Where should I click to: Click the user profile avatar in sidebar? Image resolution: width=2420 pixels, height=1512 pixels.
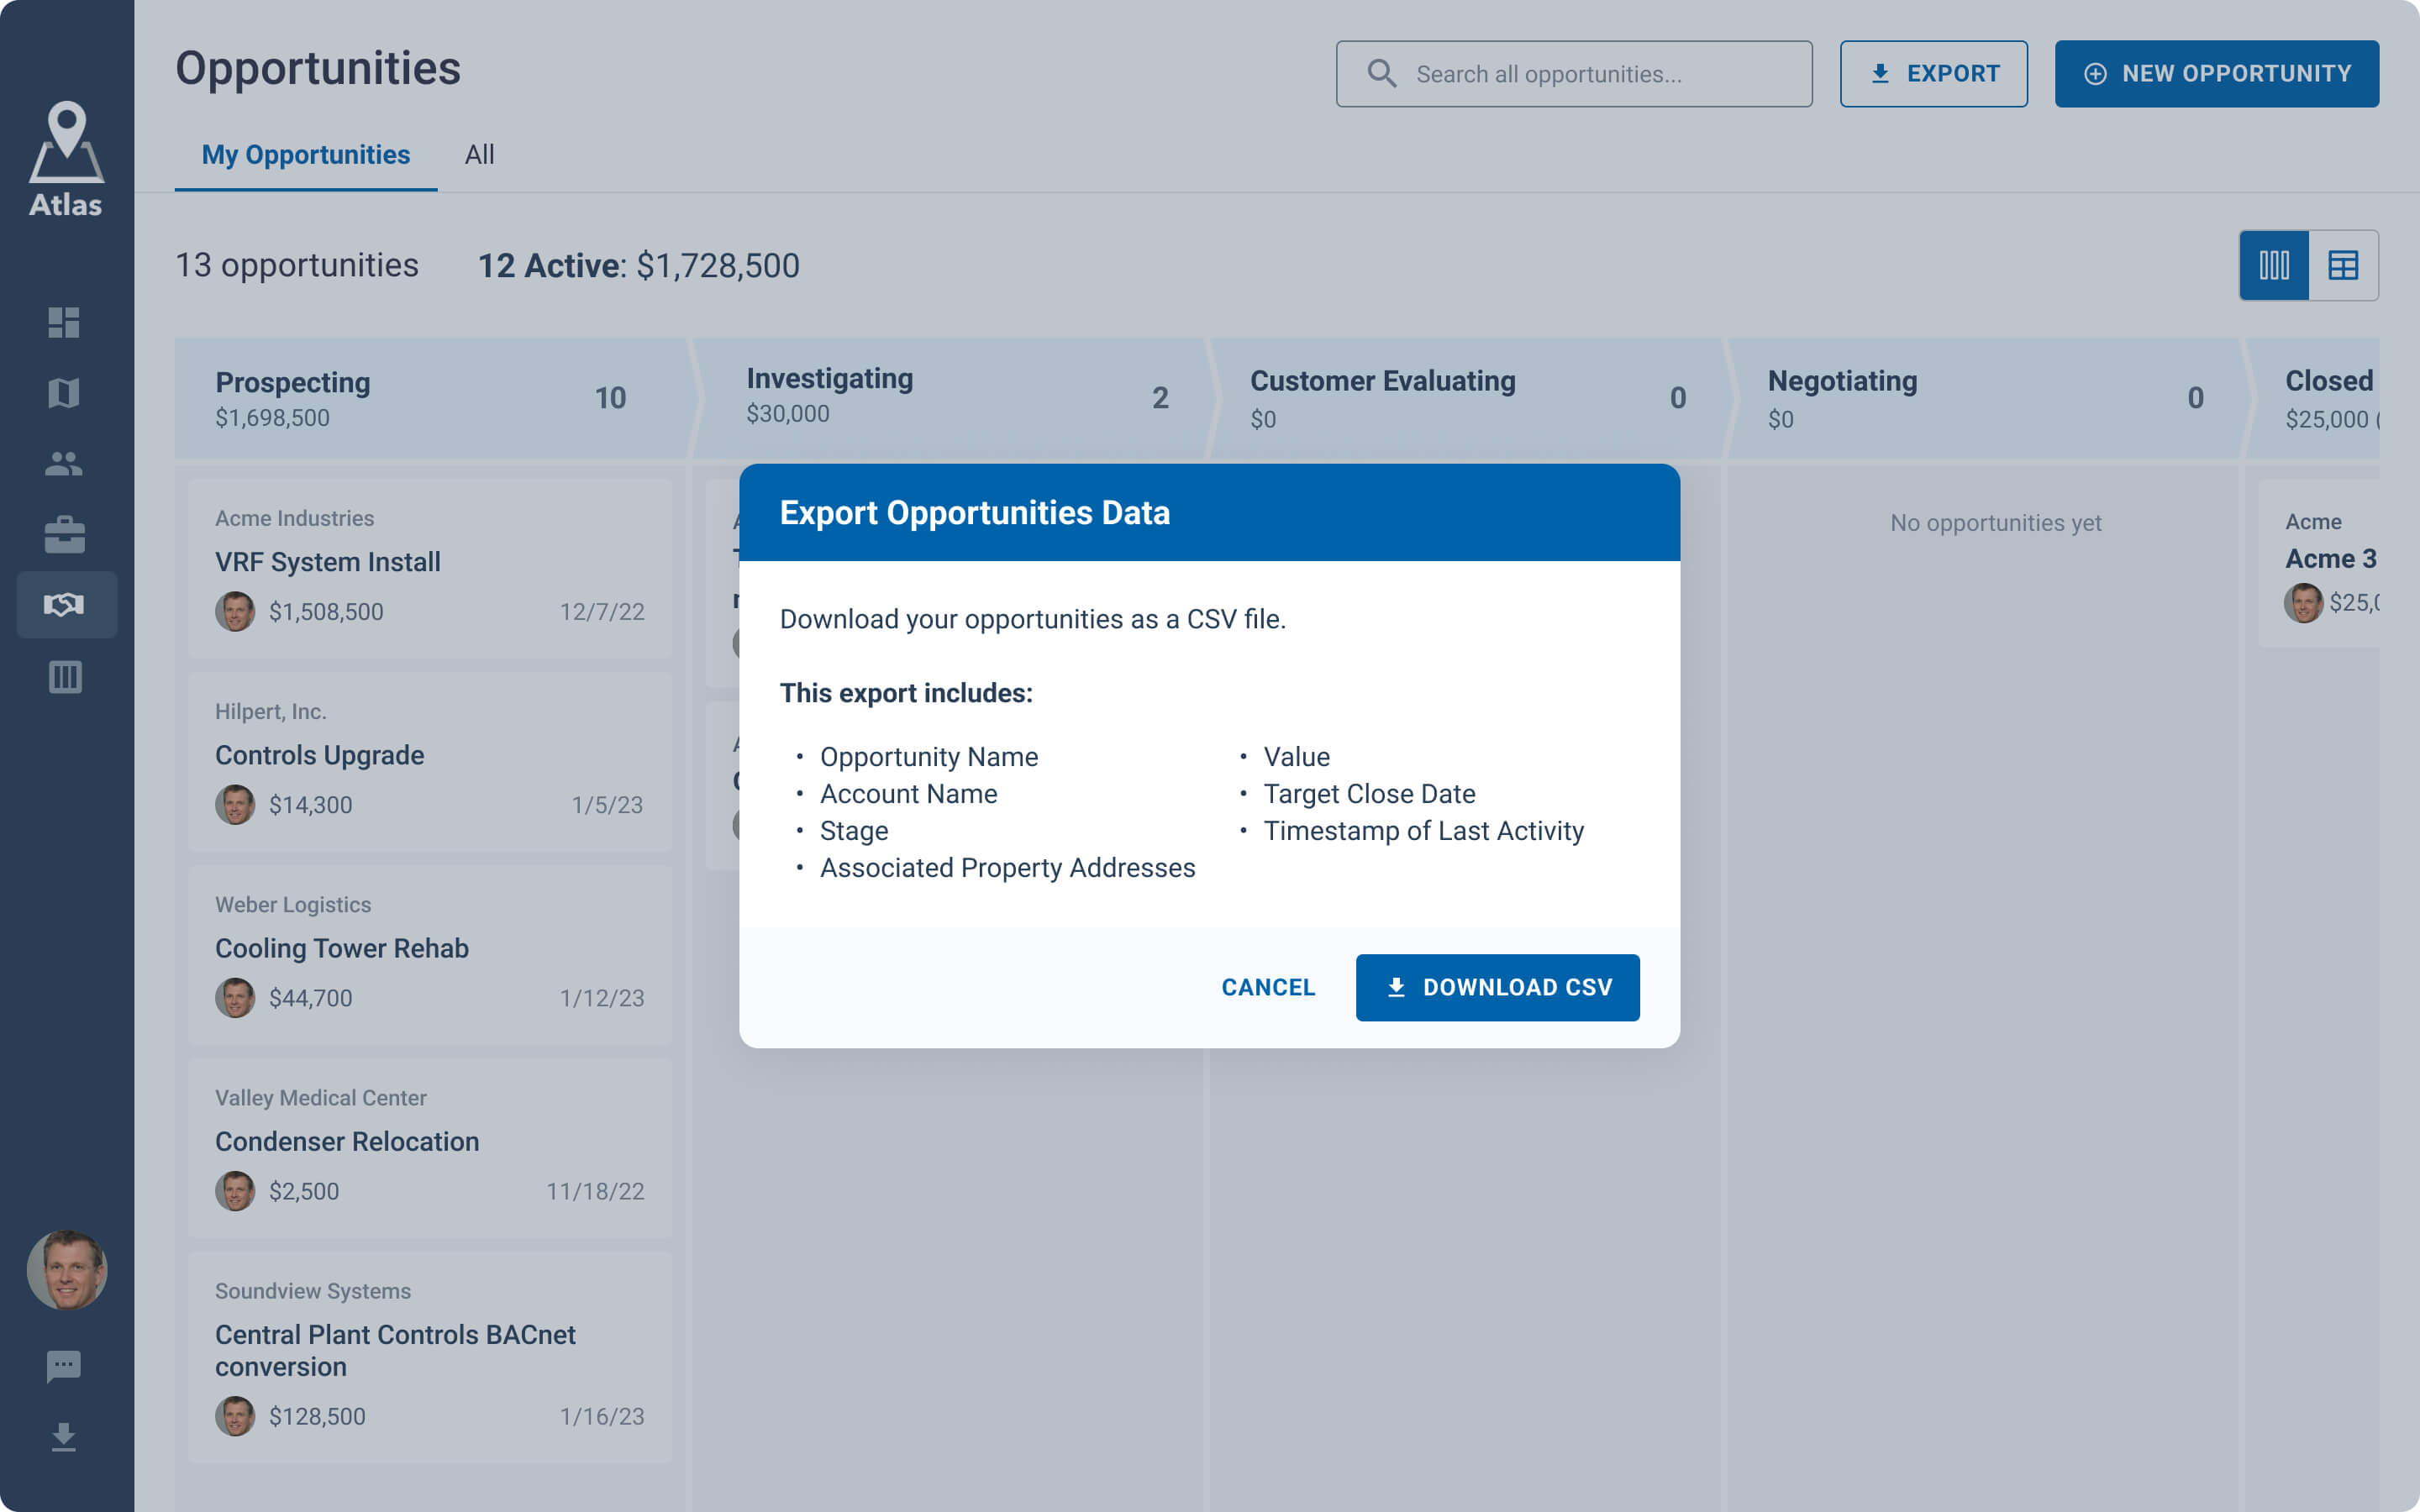point(66,1270)
